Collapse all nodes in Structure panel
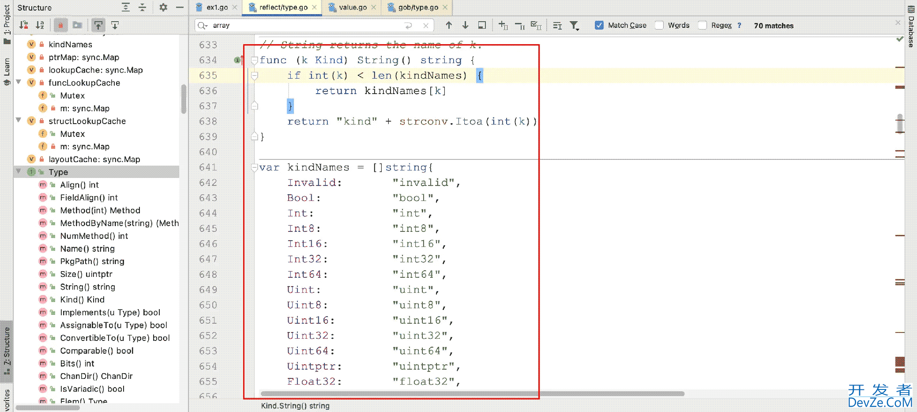 [142, 7]
